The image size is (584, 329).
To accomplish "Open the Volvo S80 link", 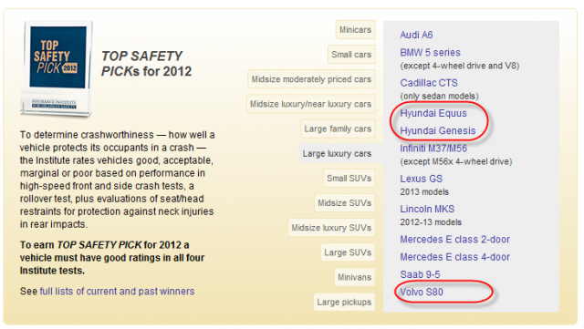I will [x=422, y=292].
